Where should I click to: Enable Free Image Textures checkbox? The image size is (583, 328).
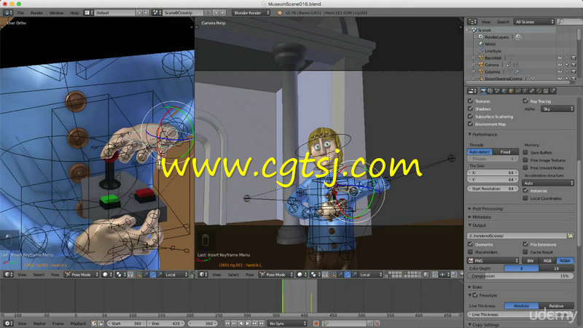click(x=525, y=160)
